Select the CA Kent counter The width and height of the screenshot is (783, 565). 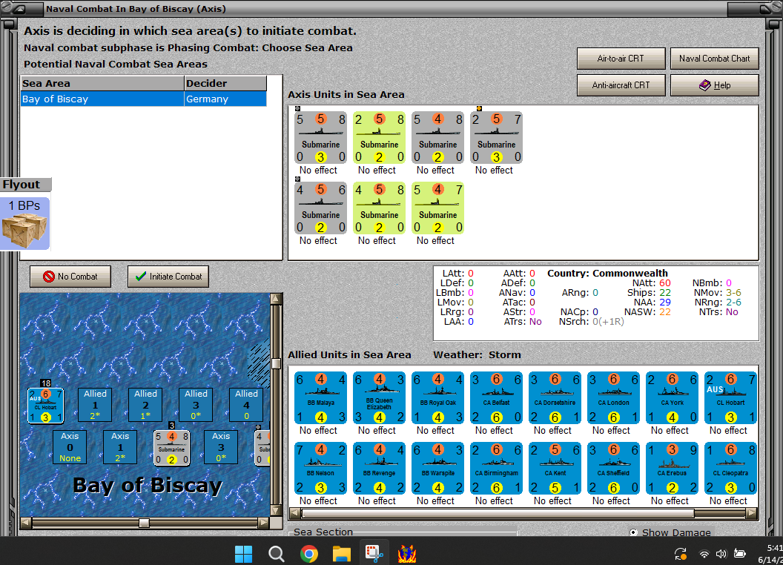(x=555, y=468)
